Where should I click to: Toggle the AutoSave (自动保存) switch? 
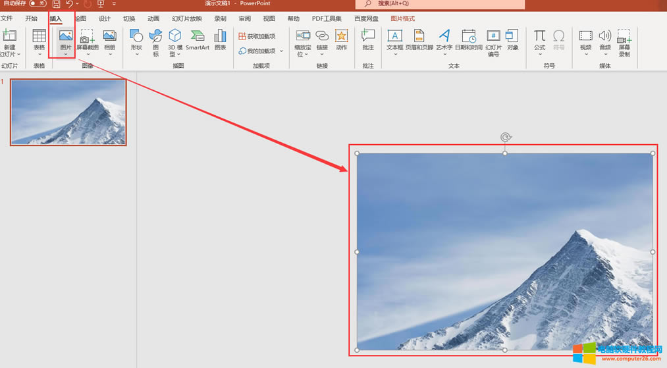click(38, 4)
